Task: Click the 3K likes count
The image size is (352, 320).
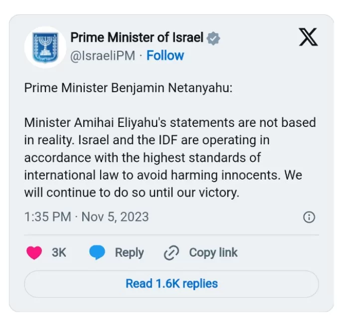Action: coord(59,252)
